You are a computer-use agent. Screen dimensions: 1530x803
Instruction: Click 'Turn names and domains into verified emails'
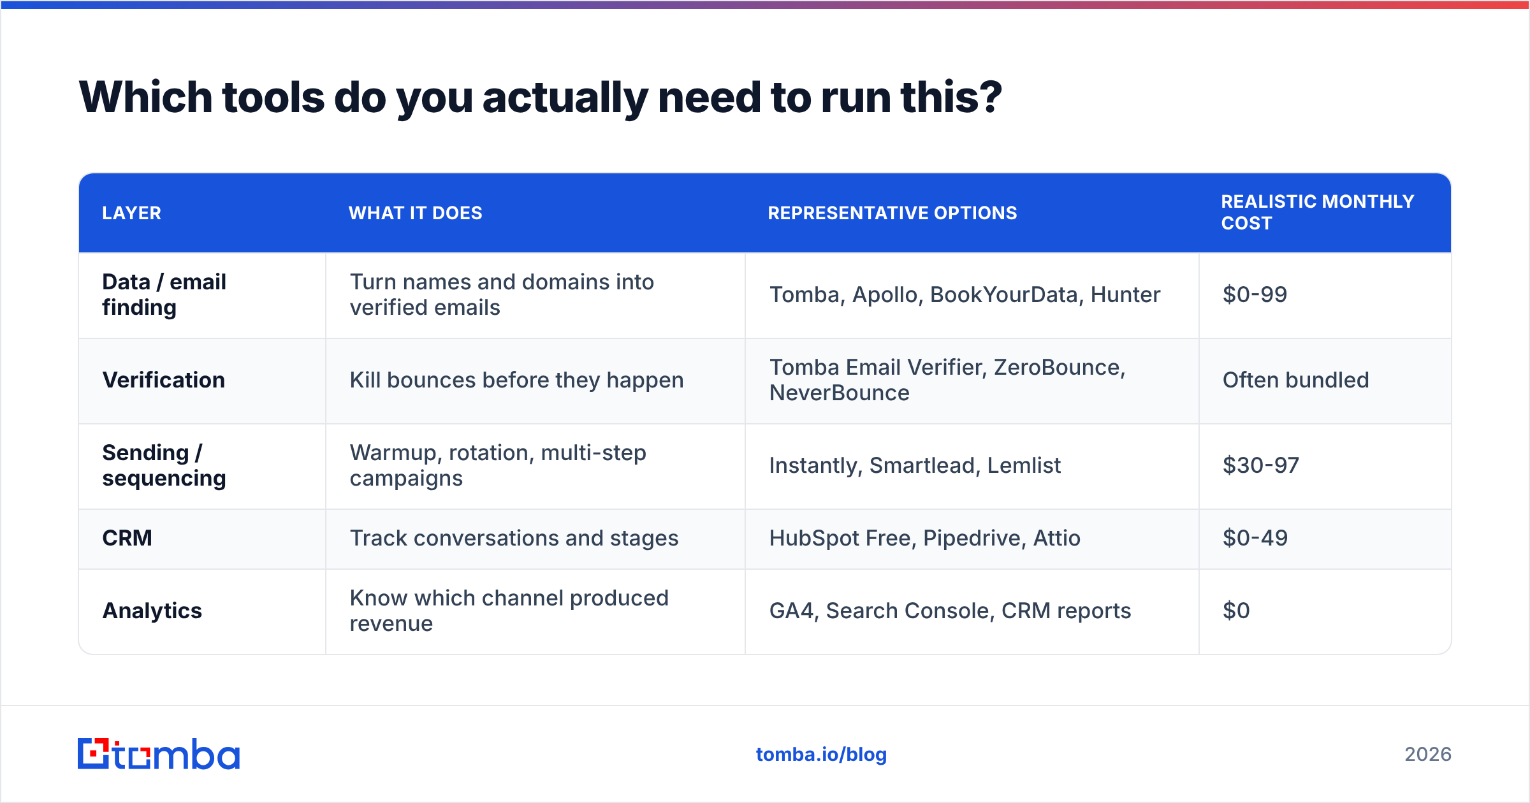click(535, 295)
